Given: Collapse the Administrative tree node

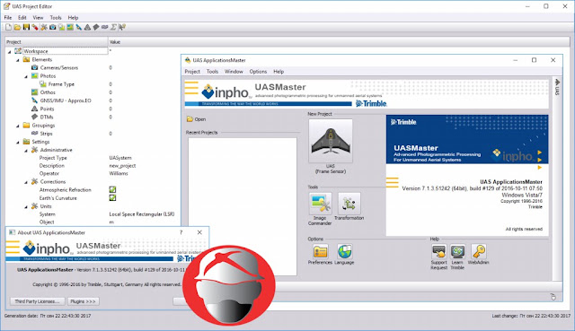Looking at the screenshot, I should click(x=26, y=151).
